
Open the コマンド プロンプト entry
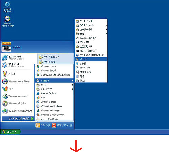coord(91,51)
